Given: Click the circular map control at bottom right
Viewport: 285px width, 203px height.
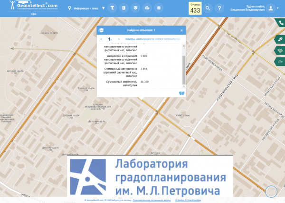Looking at the screenshot, I should tap(271, 192).
